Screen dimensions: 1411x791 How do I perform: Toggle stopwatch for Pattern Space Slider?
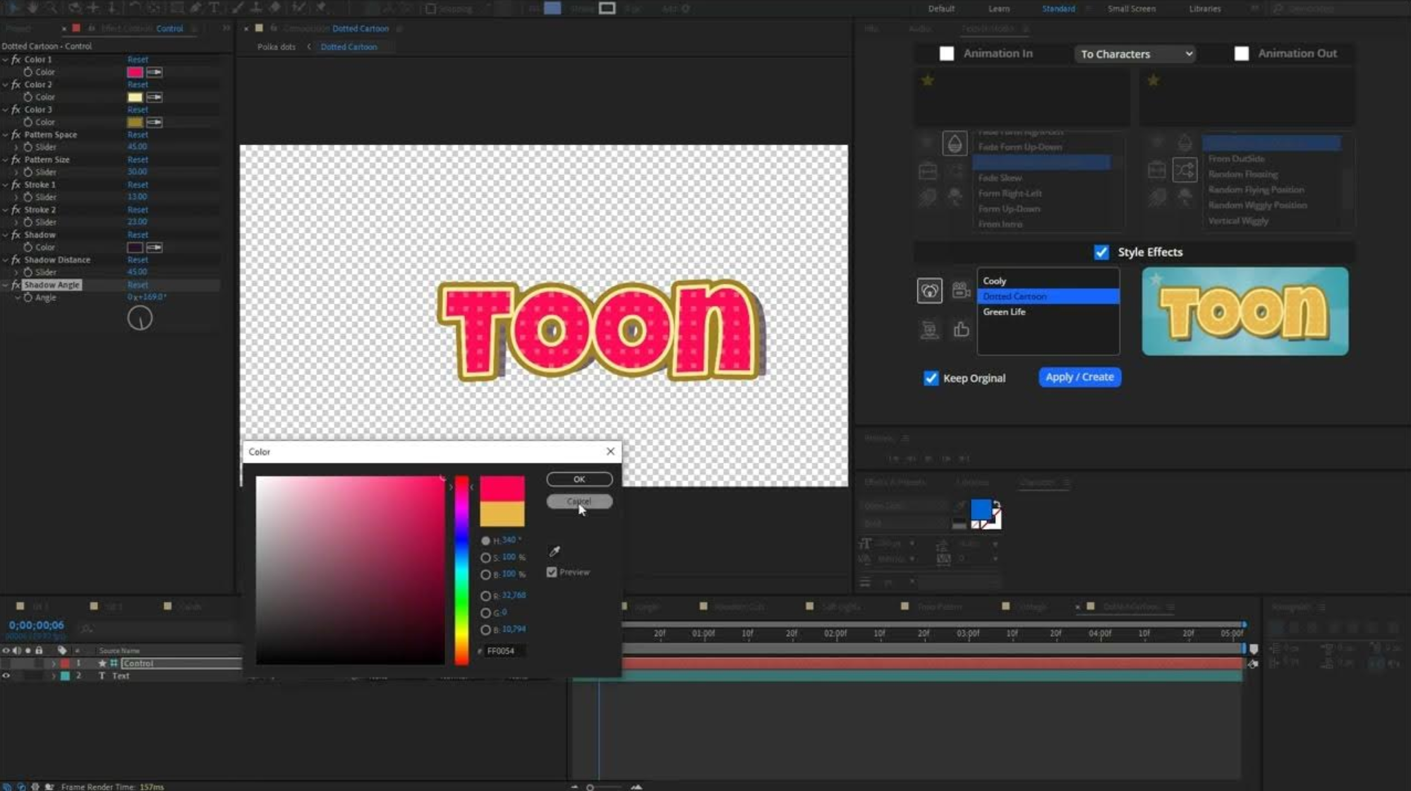click(x=28, y=146)
